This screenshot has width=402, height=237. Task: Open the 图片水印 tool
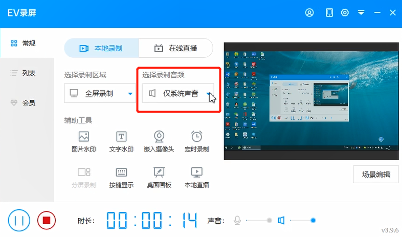[x=83, y=142]
